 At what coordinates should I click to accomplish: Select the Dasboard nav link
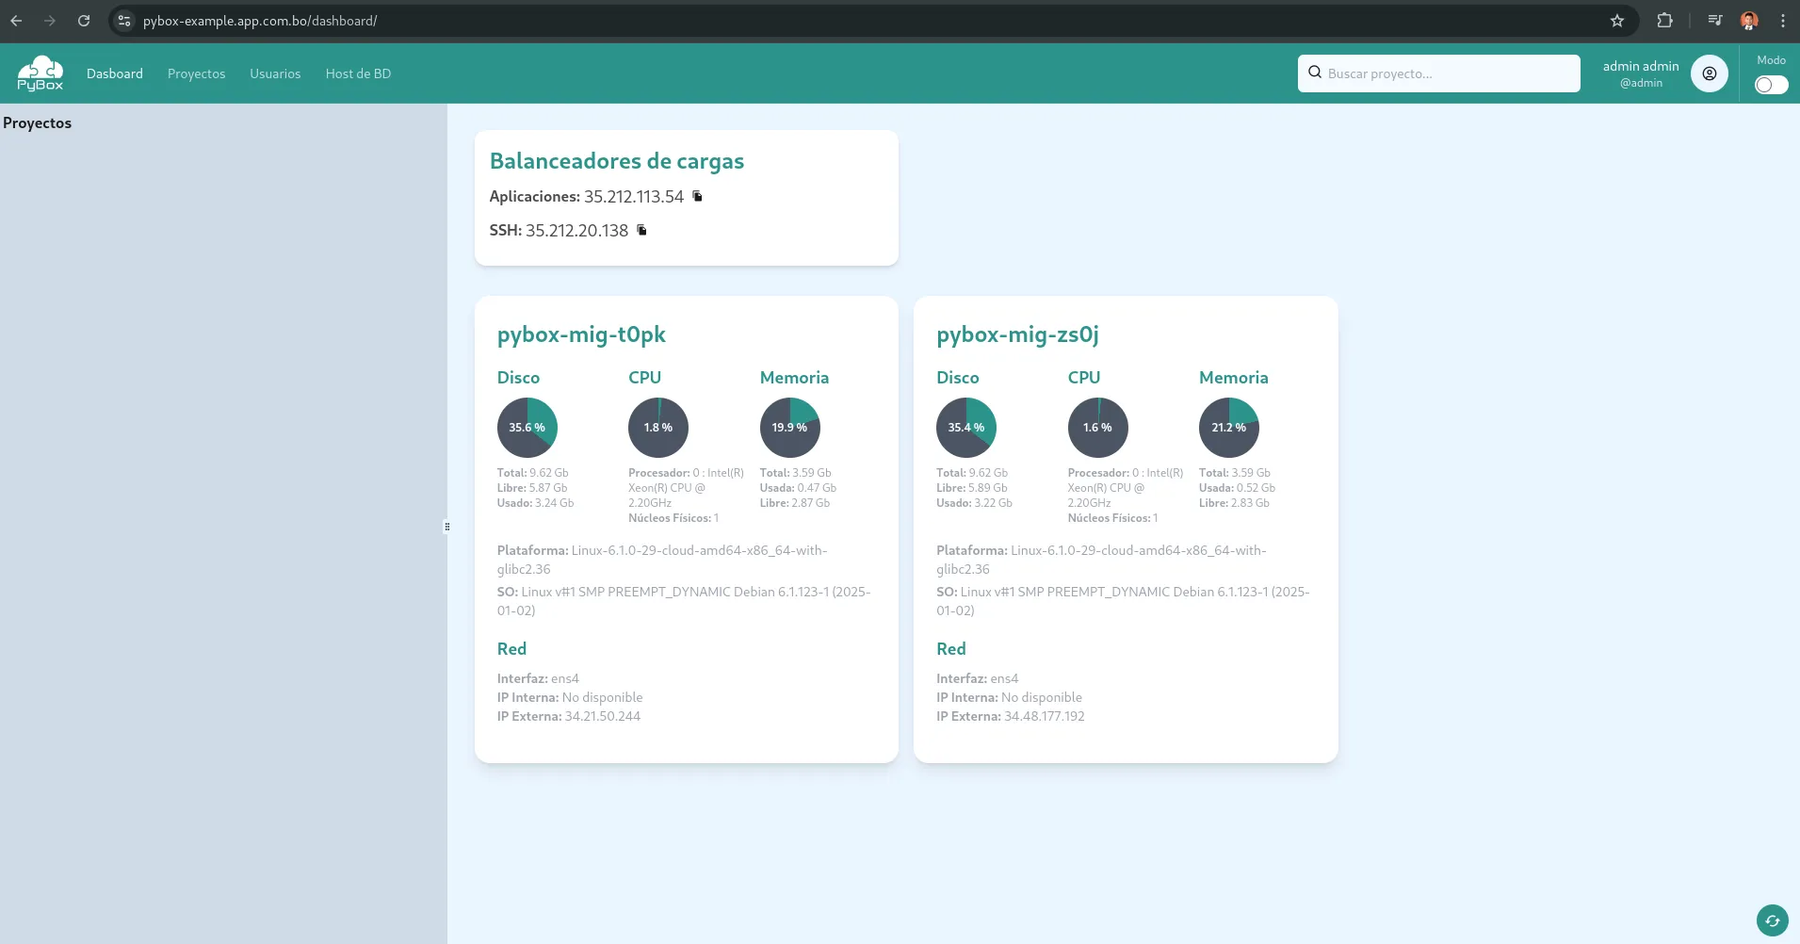(115, 73)
